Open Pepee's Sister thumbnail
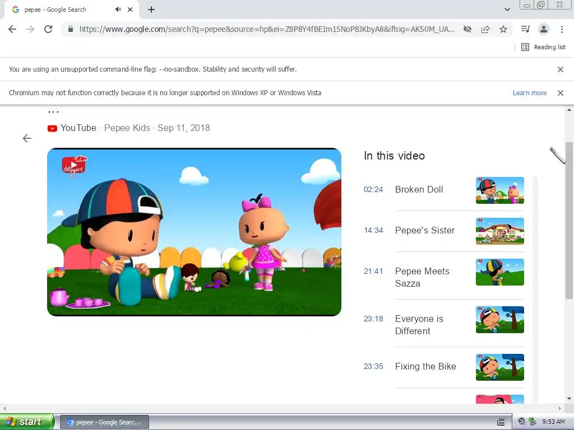Image resolution: width=574 pixels, height=430 pixels. (499, 231)
